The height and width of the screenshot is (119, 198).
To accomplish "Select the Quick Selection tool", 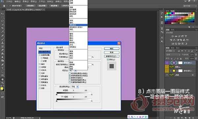I will 2,24.
